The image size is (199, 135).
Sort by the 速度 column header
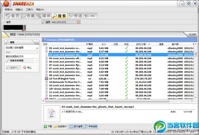point(161,44)
